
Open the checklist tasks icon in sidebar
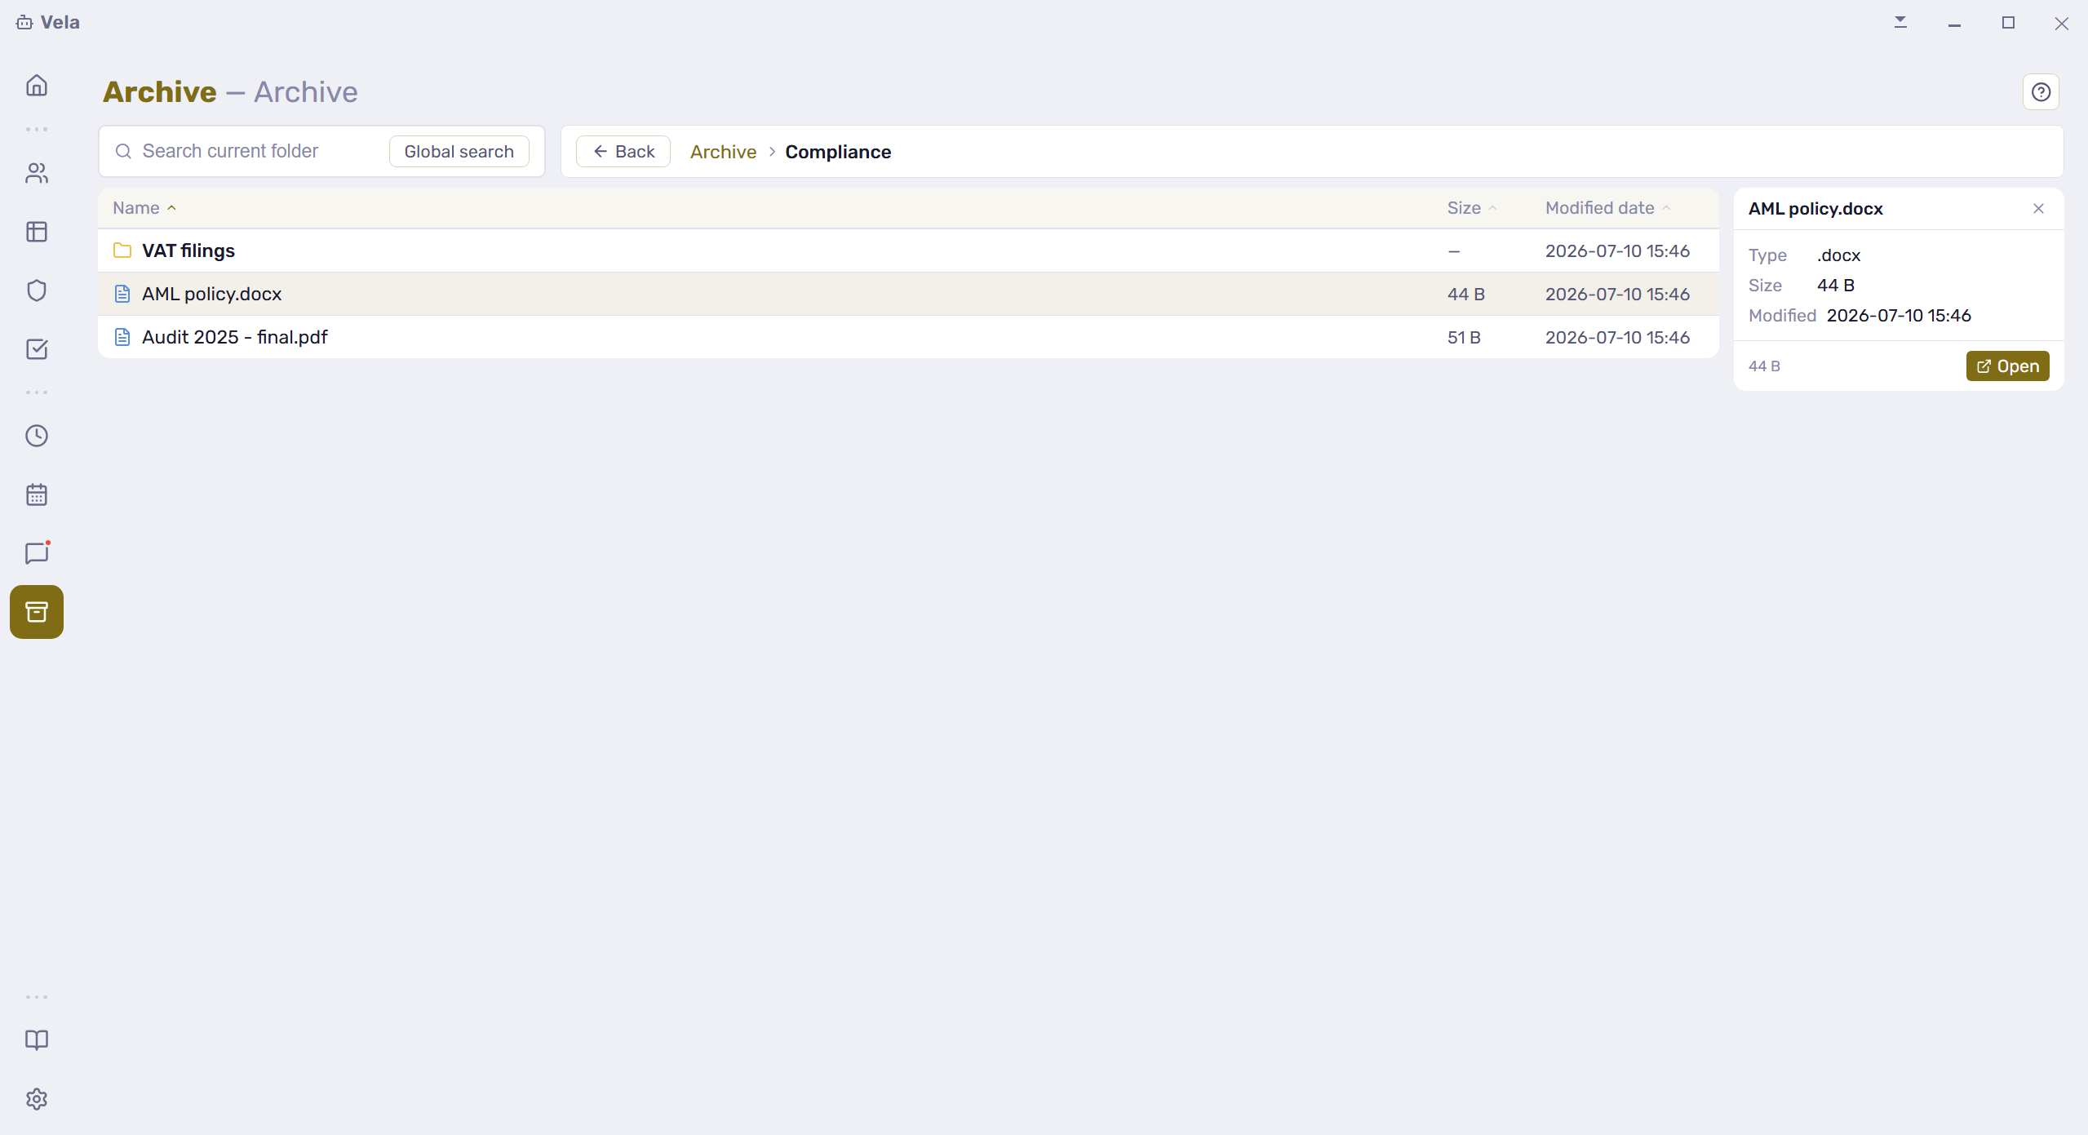click(x=37, y=349)
